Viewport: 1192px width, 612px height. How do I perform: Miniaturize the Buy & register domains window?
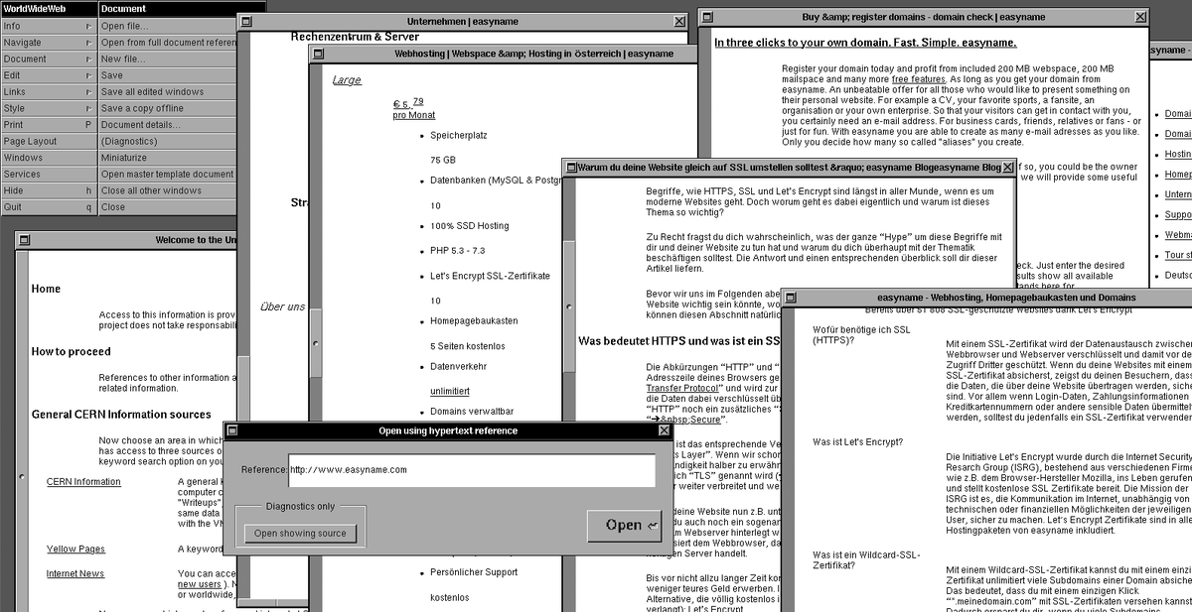(x=707, y=17)
